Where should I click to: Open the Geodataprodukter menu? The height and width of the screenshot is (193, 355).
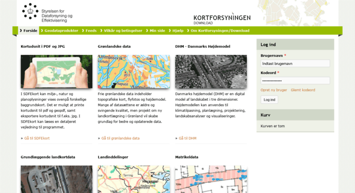point(59,31)
